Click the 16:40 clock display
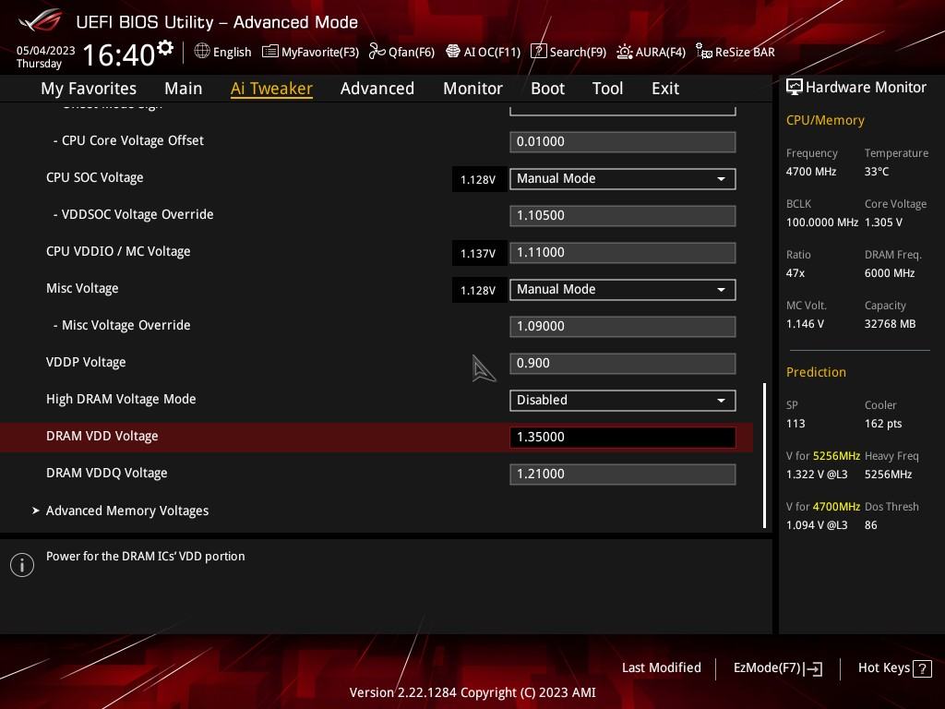Image resolution: width=945 pixels, height=709 pixels. (119, 54)
